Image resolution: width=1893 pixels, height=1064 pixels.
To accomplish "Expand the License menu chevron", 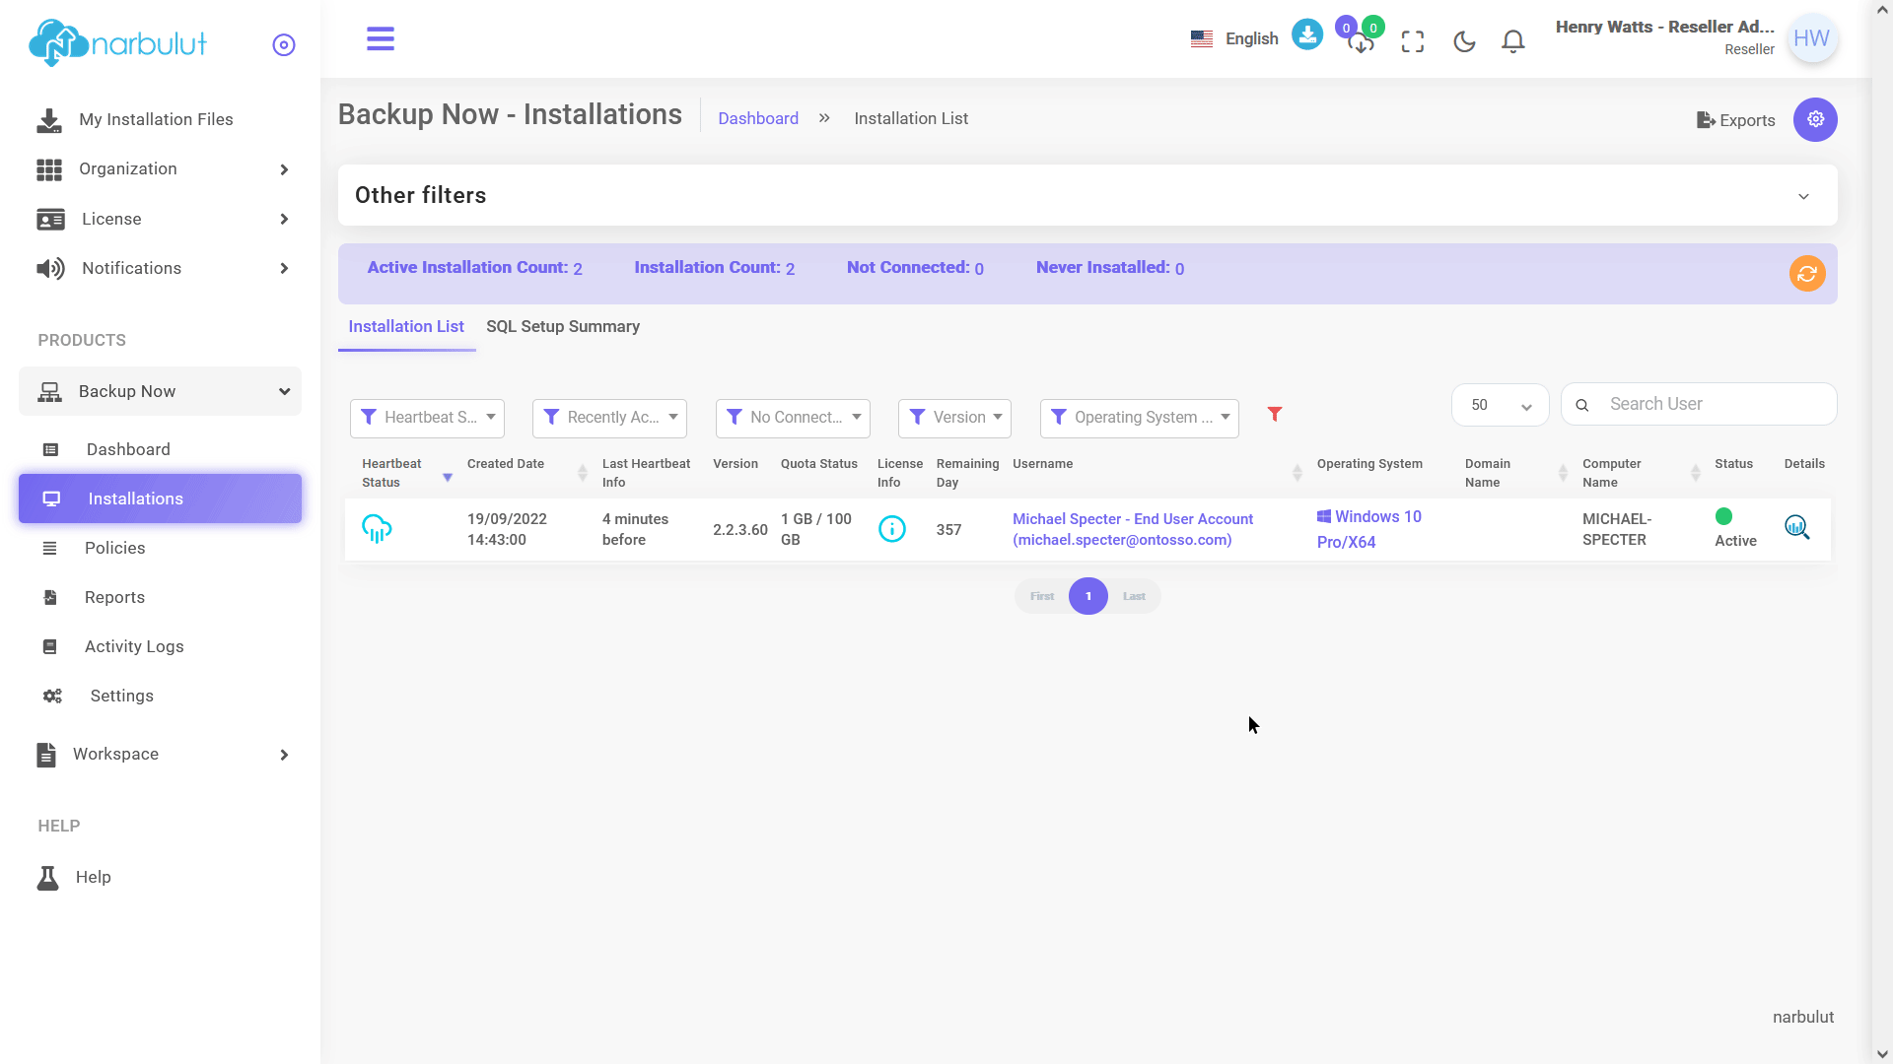I will [284, 219].
